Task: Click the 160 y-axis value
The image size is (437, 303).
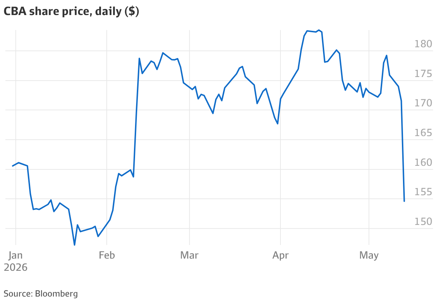Action: [423, 163]
